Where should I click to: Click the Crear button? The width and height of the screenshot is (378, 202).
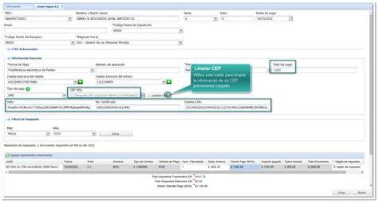pyautogui.click(x=341, y=193)
